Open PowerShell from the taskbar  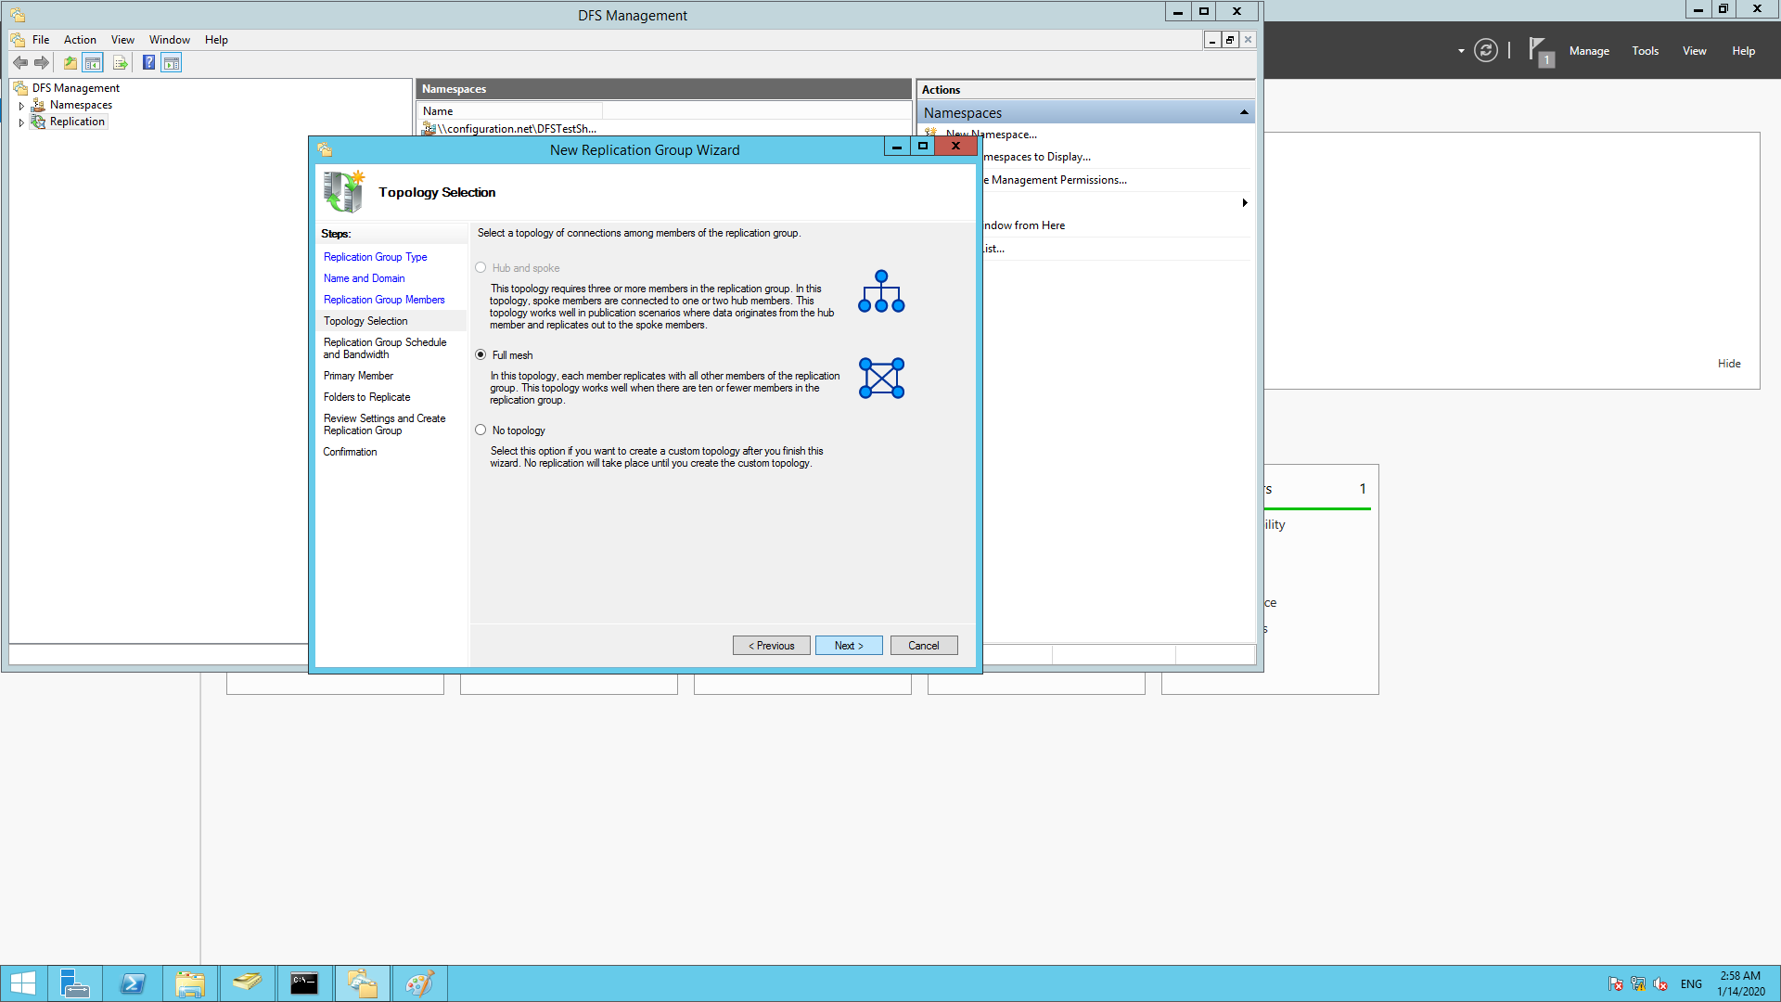coord(133,983)
